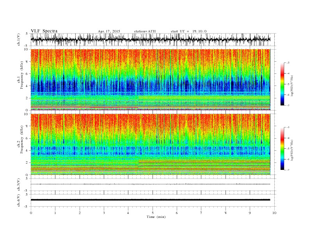Image resolution: width=309 pixels, height=239 pixels.
Task: Click the "ch.3(V)" axis label
Action: pos(19,185)
